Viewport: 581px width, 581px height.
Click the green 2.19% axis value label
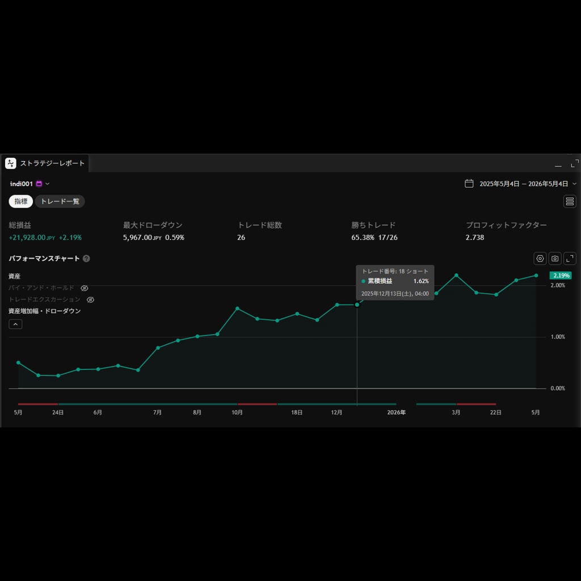coord(560,276)
